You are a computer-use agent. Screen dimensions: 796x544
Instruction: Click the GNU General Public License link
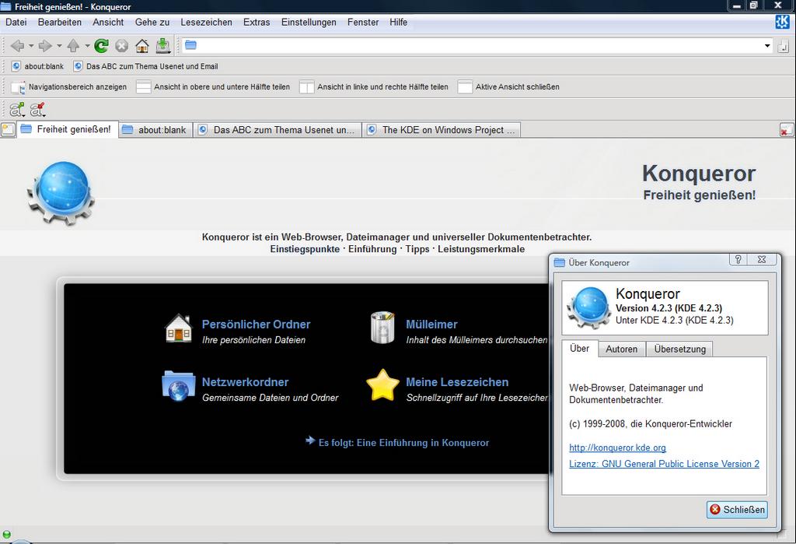click(664, 464)
